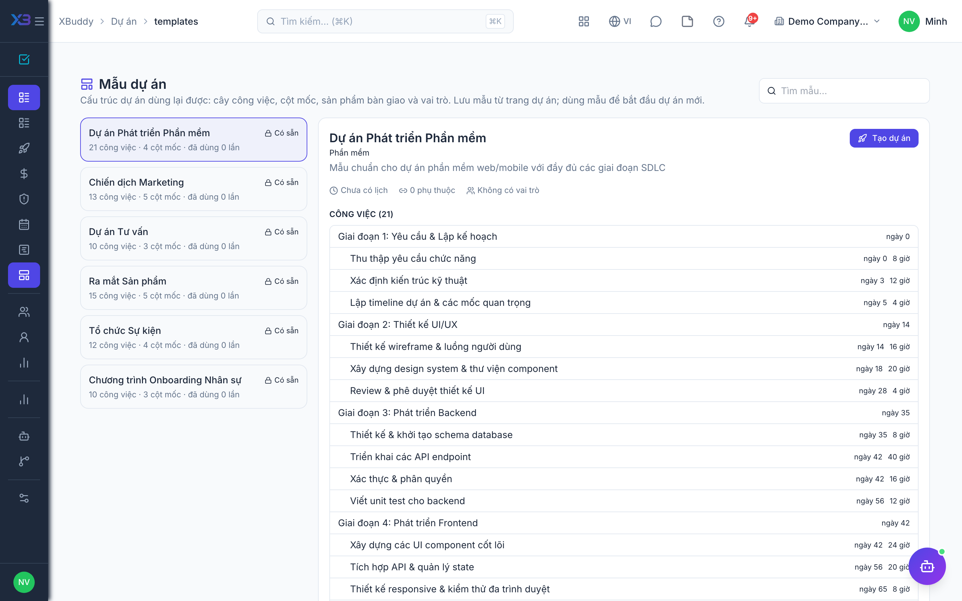The width and height of the screenshot is (962, 601).
Task: Open the team members group icon
Action: coord(24,312)
